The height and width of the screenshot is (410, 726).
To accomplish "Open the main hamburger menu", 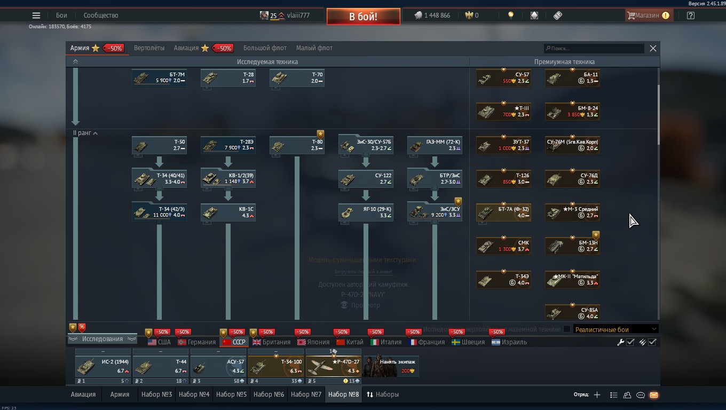I will click(36, 15).
